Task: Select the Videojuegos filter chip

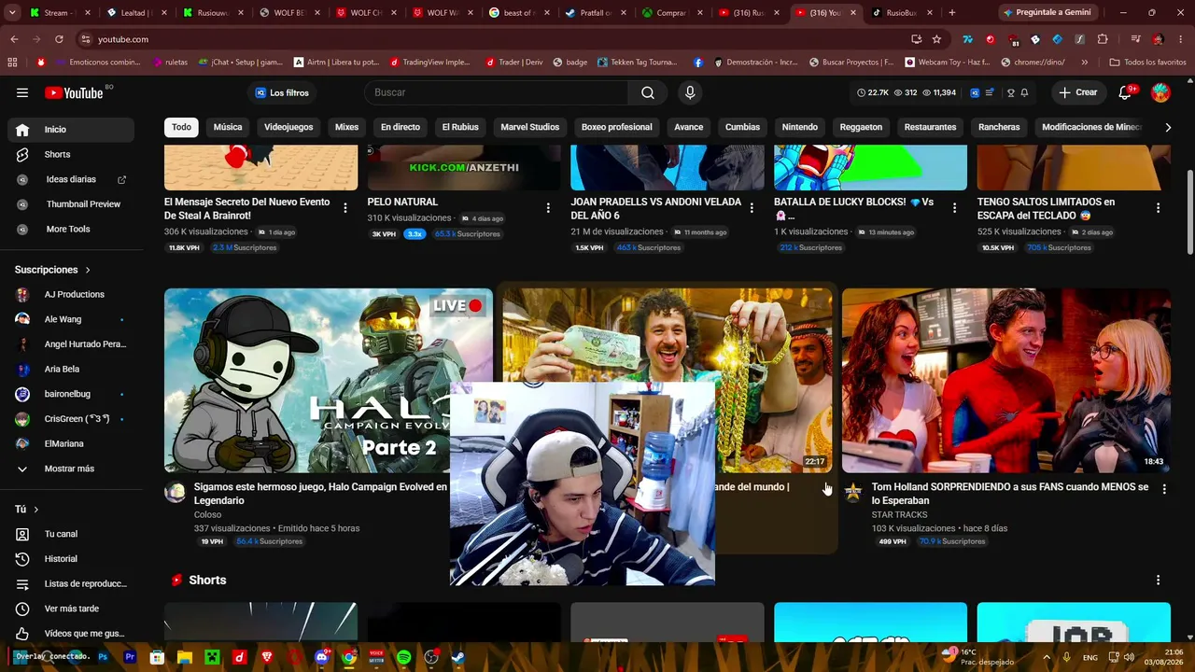Action: point(288,127)
